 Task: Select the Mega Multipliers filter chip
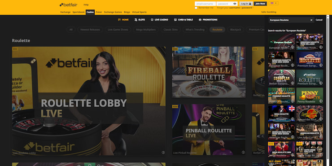[146, 30]
